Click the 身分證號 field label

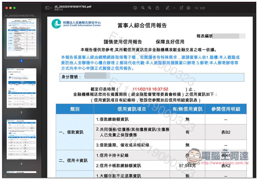point(71,77)
